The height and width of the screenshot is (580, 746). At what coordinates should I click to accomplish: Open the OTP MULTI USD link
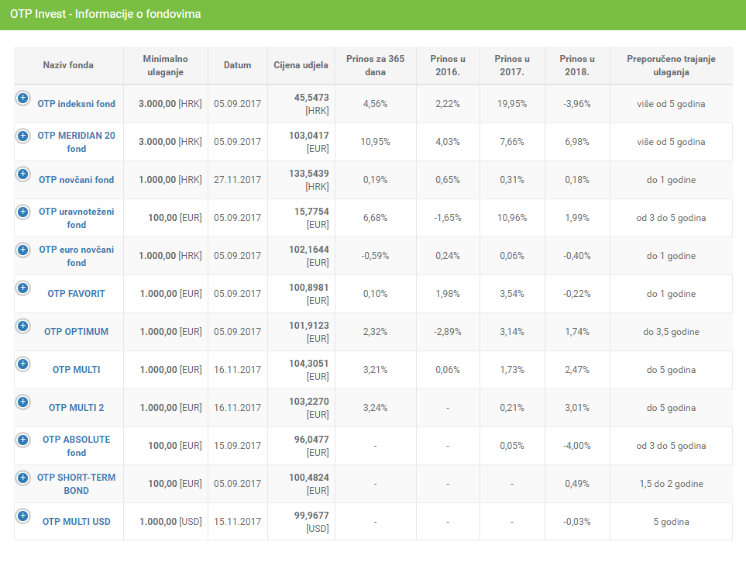[x=76, y=522]
